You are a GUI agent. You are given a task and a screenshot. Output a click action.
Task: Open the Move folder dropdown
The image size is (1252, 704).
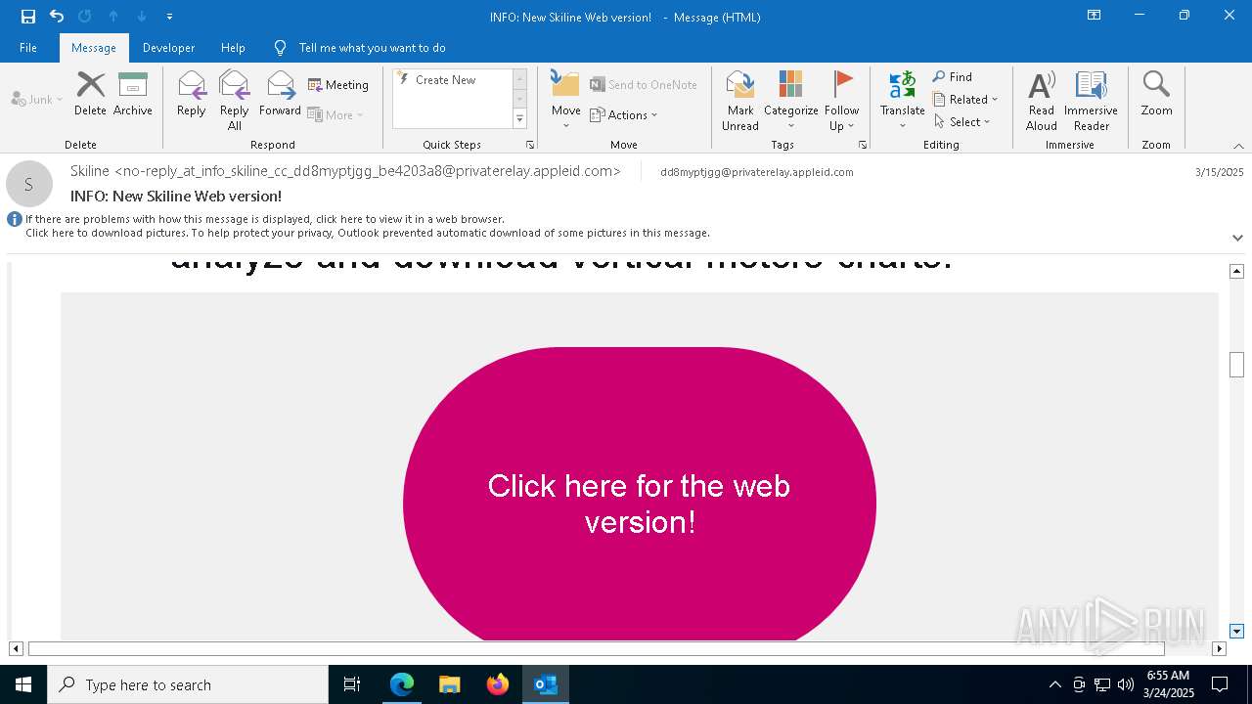(x=566, y=101)
